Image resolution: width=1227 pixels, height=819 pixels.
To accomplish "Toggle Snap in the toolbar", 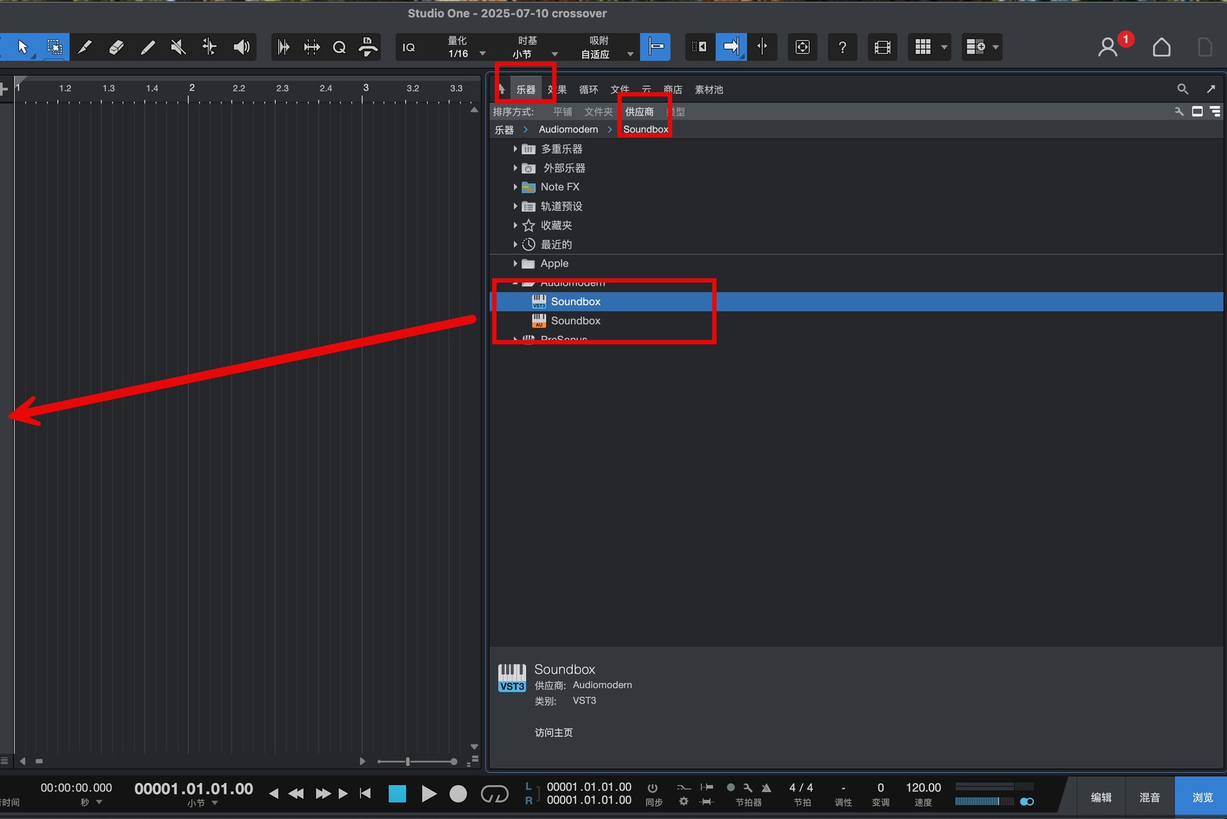I will (656, 47).
